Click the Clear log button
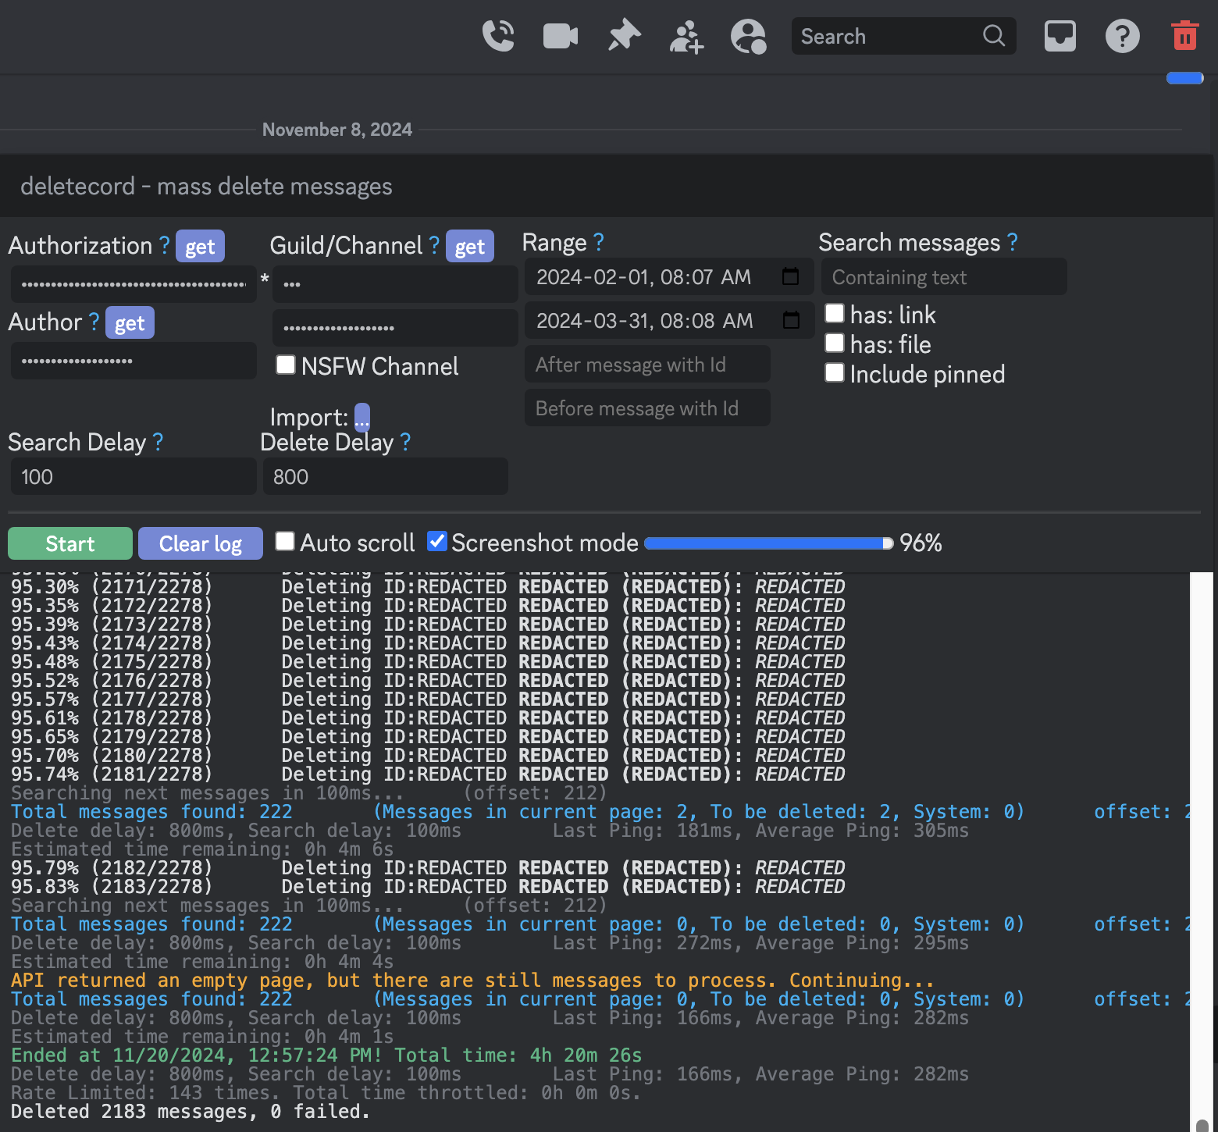1218x1132 pixels. pos(201,543)
